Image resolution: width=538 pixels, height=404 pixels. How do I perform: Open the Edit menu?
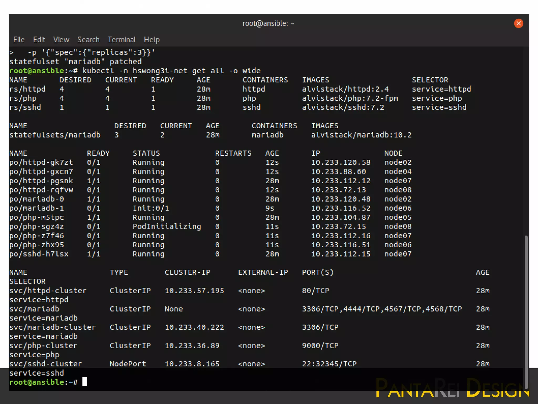[39, 40]
